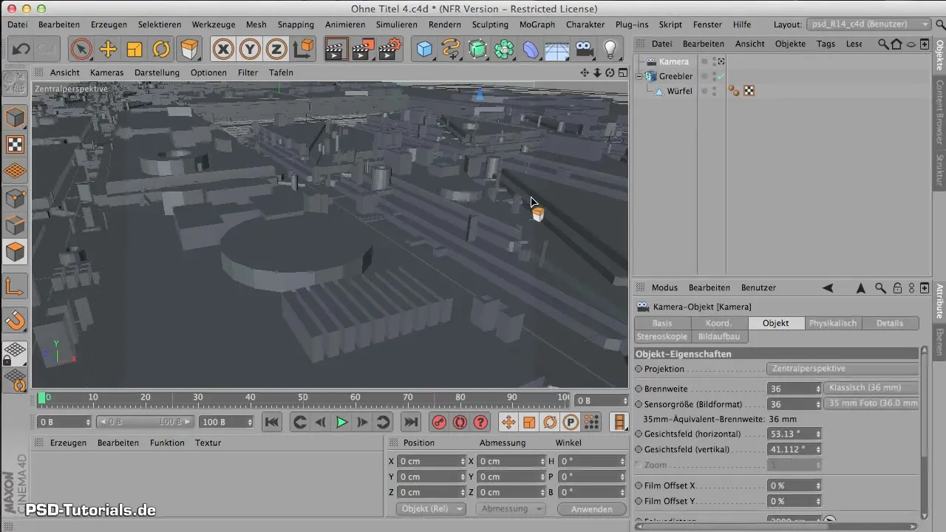Toggle rotation keyframe recording
The image size is (946, 532).
pyautogui.click(x=550, y=423)
